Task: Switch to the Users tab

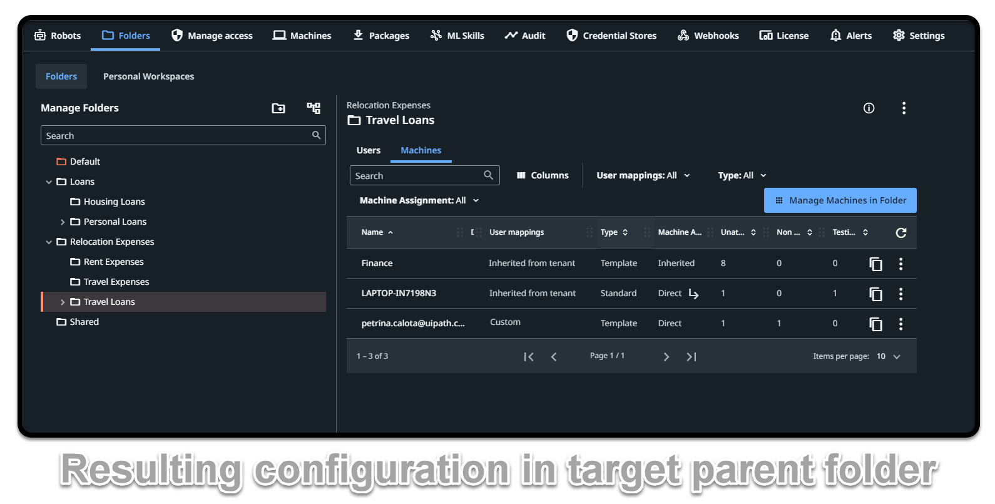Action: click(x=369, y=150)
